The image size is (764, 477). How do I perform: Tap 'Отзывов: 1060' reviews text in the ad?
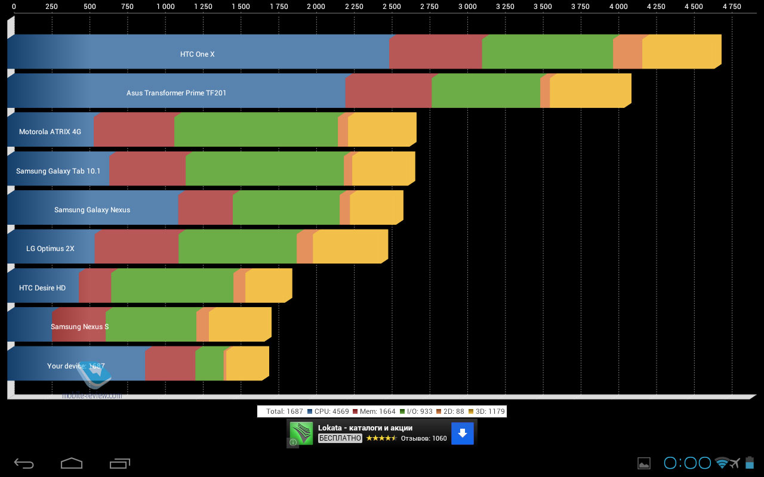coord(424,438)
